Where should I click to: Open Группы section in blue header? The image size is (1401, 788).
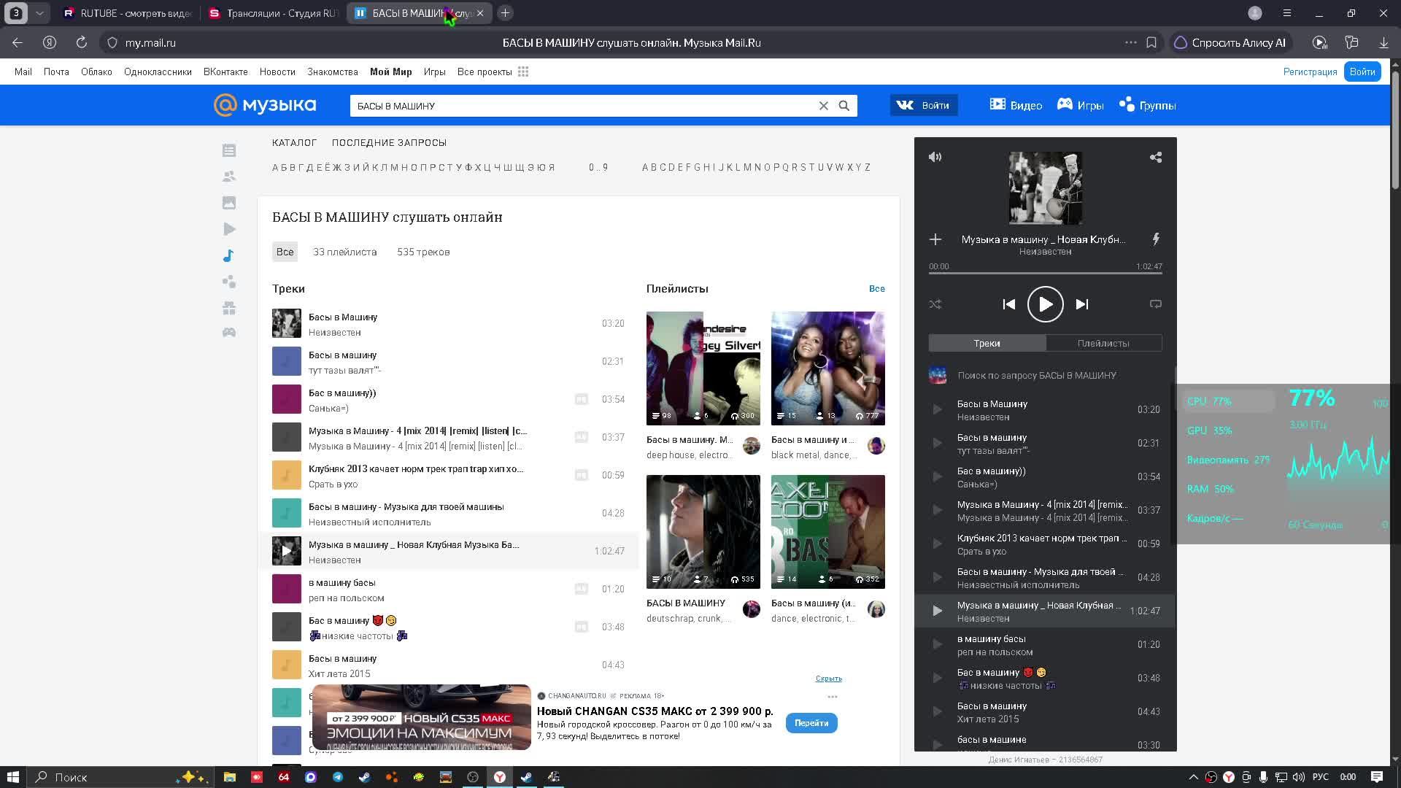tap(1148, 106)
